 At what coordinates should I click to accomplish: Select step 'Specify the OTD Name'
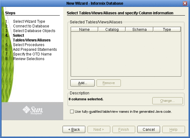click(x=32, y=54)
